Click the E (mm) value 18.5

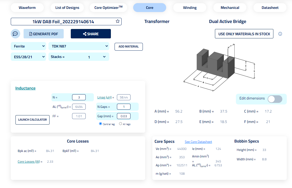coord(224,122)
